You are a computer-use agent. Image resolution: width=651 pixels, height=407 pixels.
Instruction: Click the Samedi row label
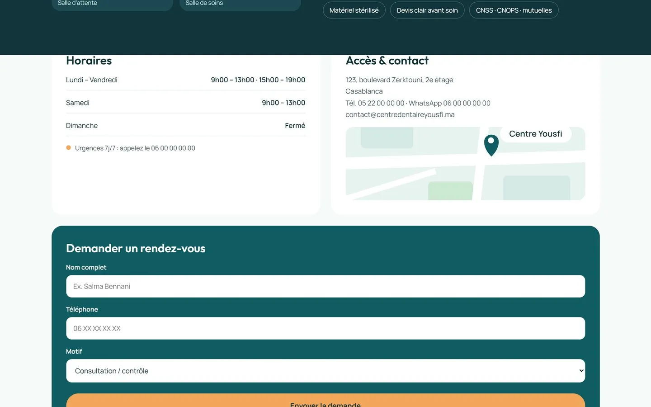[78, 103]
